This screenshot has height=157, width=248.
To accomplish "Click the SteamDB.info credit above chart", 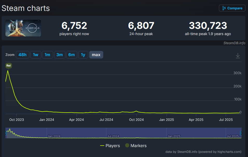I will [x=234, y=43].
